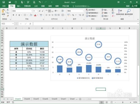Screen dimensions: 140x104
Task: Toggle Merge and Center cells
Action: (63, 15)
